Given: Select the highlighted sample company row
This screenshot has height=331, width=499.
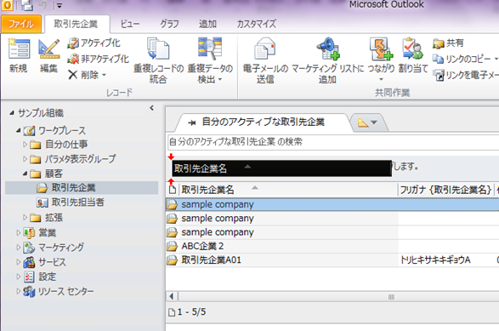Looking at the screenshot, I should click(332, 204).
